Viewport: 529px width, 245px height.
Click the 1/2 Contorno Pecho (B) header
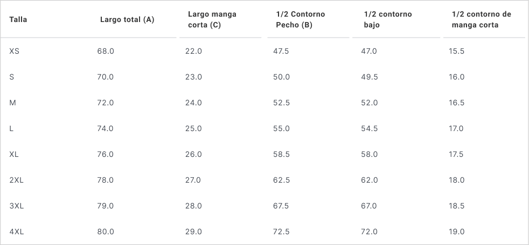pos(296,19)
